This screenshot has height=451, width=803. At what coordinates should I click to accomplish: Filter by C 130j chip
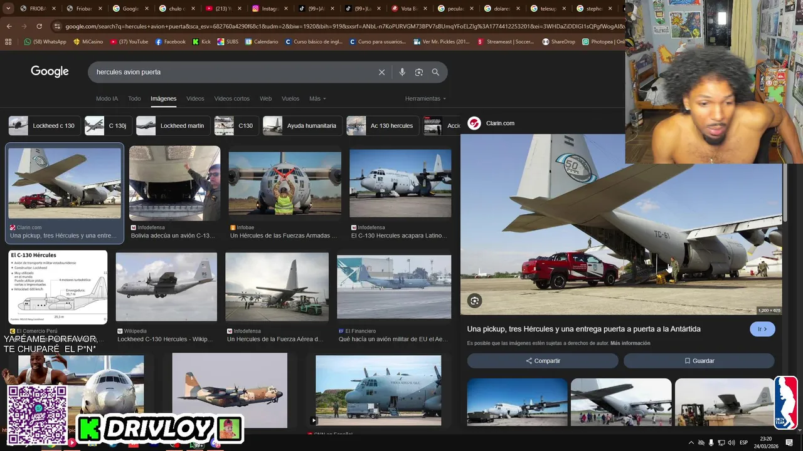point(108,126)
